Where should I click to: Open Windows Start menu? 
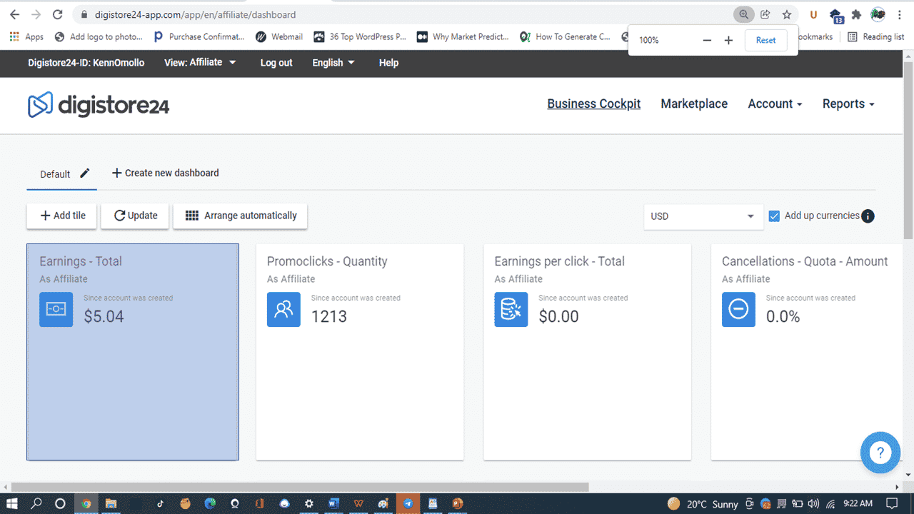(x=12, y=503)
